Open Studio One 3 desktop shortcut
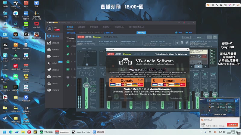Screen dimensions: 241x135 (x=16, y=4)
